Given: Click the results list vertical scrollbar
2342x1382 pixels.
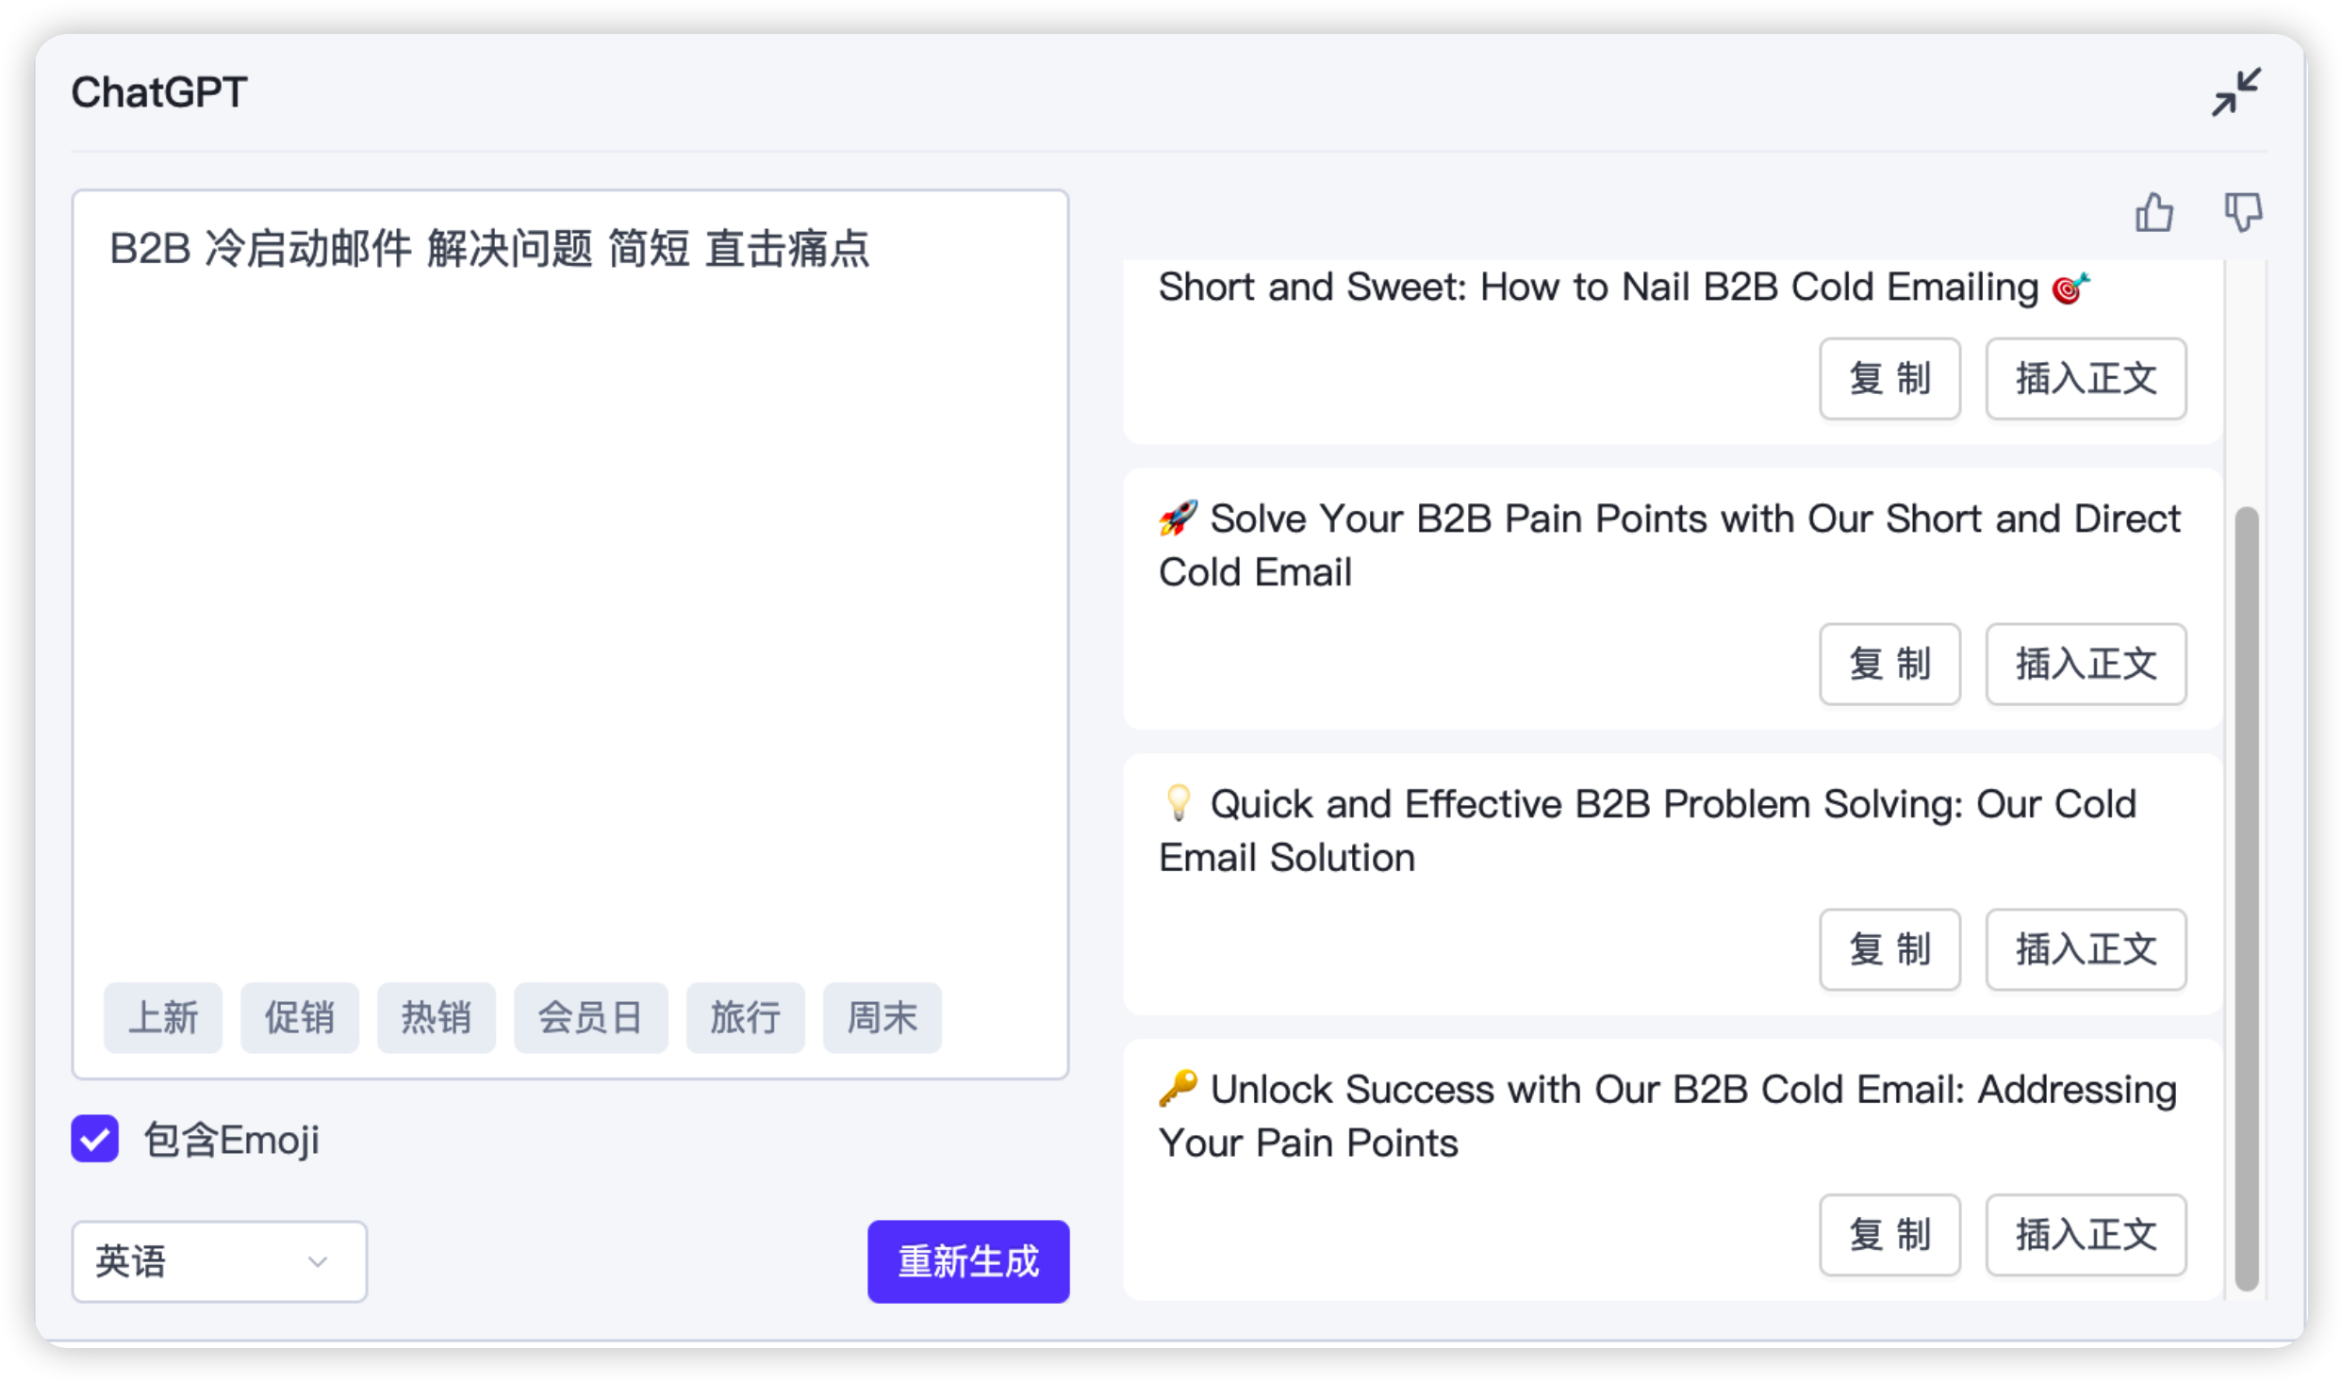Looking at the screenshot, I should pos(2247,898).
